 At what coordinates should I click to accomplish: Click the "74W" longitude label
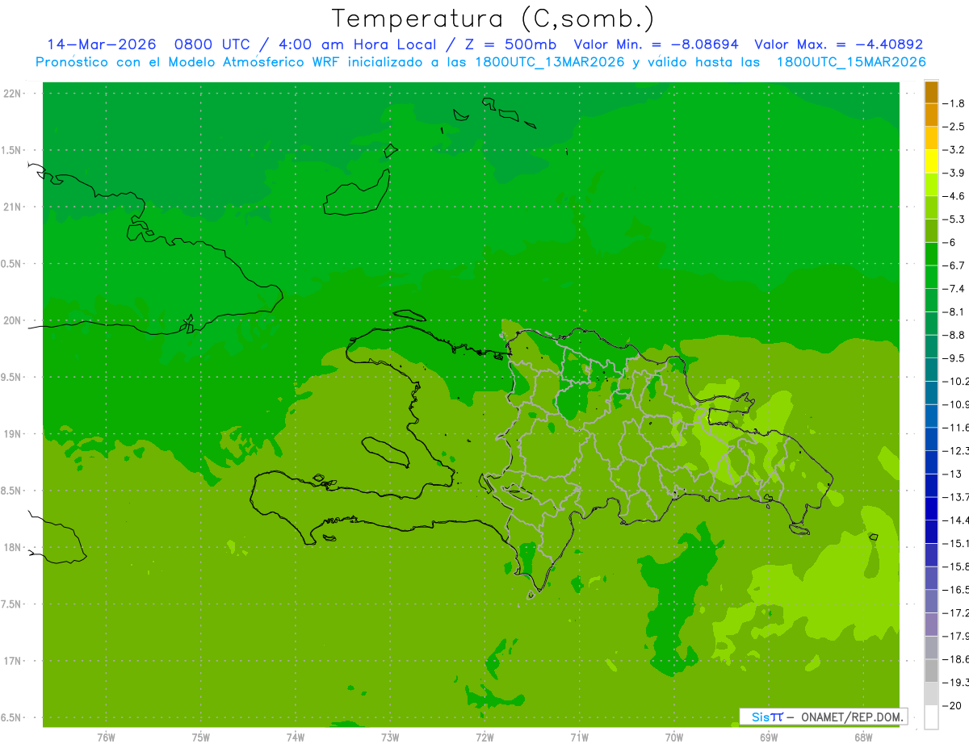tap(296, 738)
